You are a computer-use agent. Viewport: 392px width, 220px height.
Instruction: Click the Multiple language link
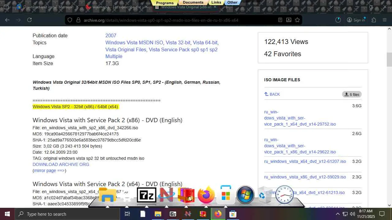click(114, 56)
